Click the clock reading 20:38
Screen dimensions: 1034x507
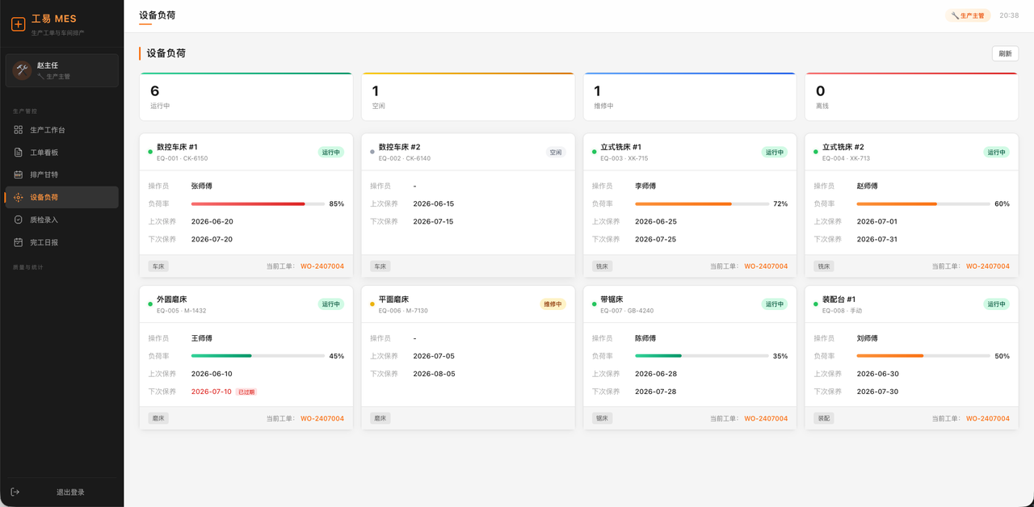coord(1009,15)
